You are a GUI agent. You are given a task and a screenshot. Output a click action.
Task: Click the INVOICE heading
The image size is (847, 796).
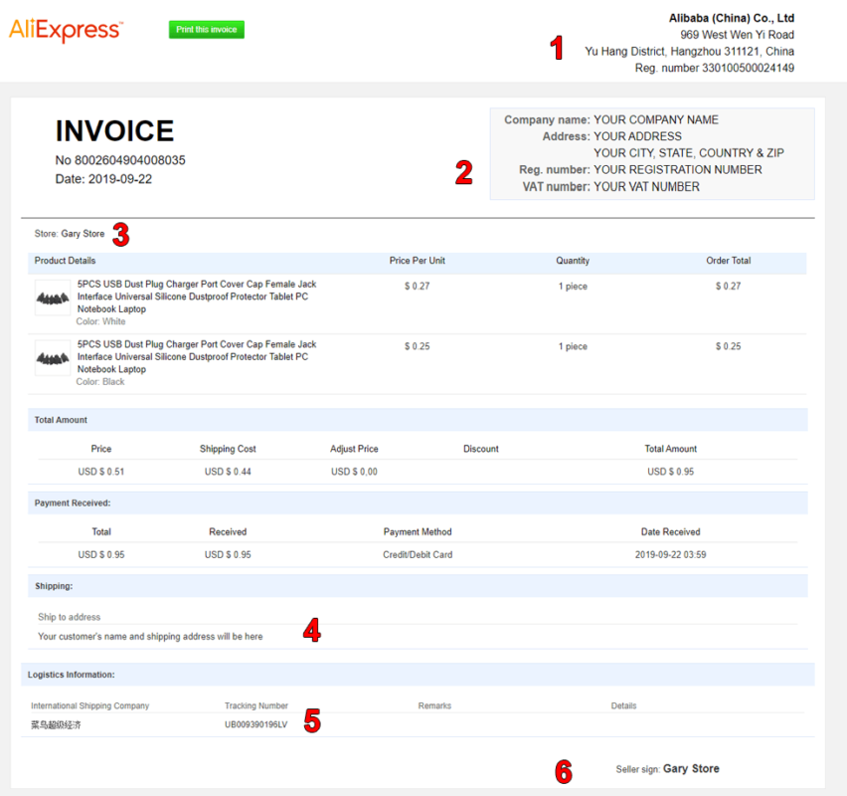pyautogui.click(x=114, y=131)
